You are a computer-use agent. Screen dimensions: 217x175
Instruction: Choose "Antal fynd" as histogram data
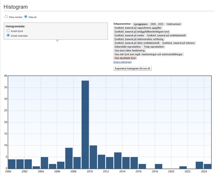click(8, 31)
